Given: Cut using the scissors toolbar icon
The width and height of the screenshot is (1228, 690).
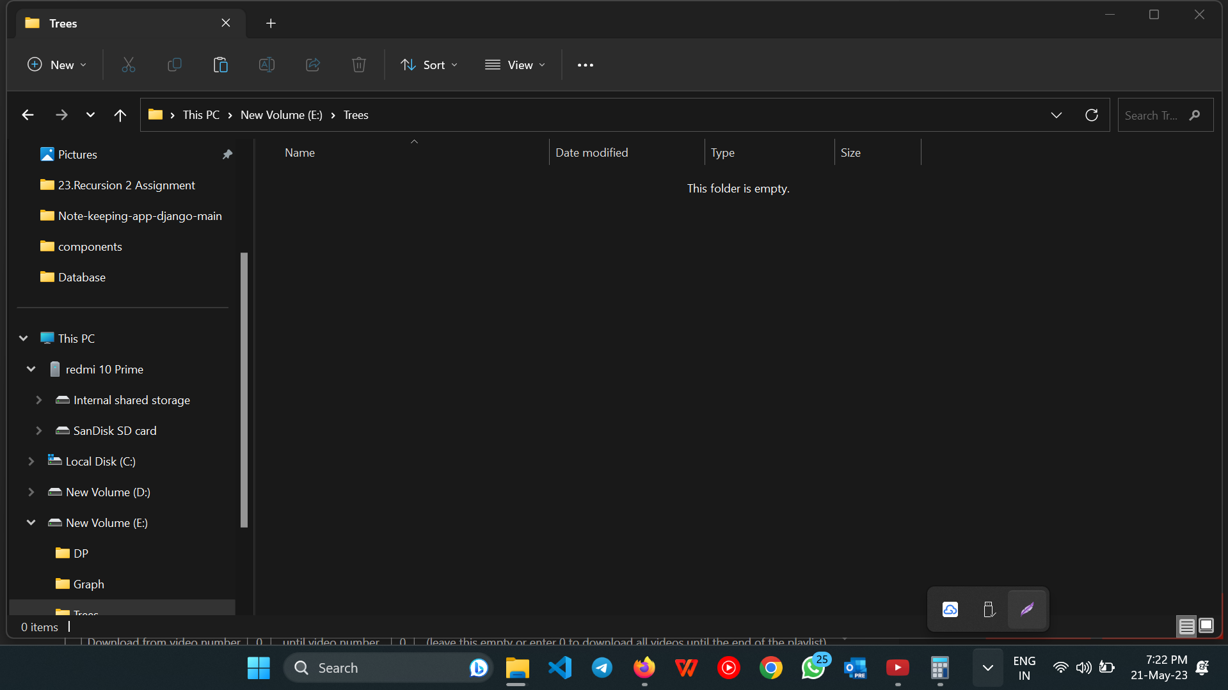Looking at the screenshot, I should [128, 65].
